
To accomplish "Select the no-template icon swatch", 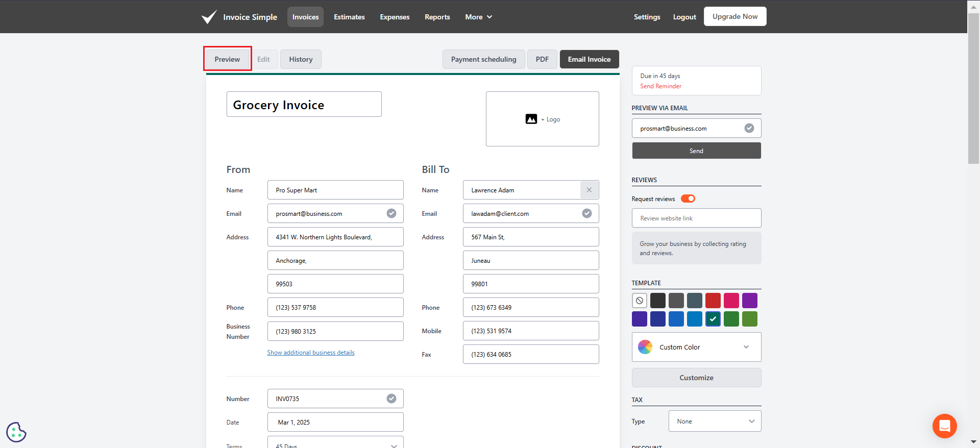I will 640,301.
